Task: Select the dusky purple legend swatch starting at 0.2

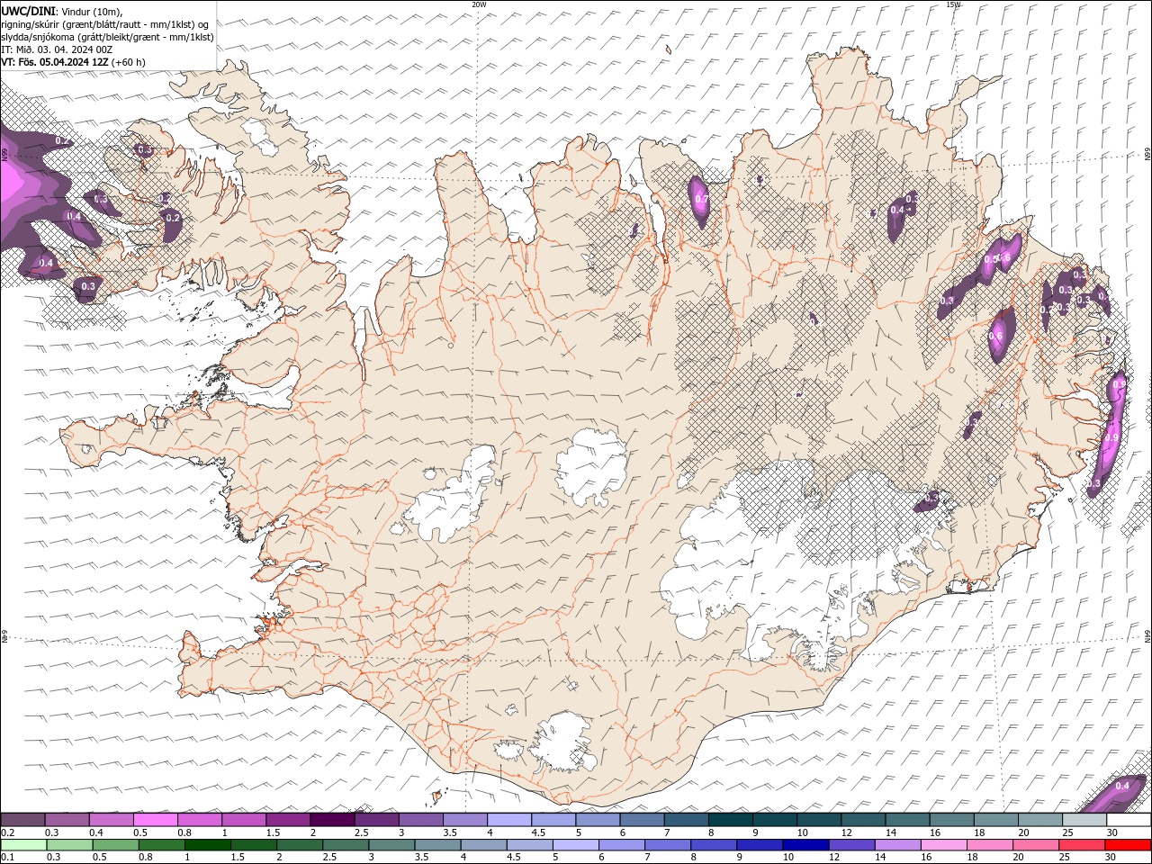Action: (22, 820)
